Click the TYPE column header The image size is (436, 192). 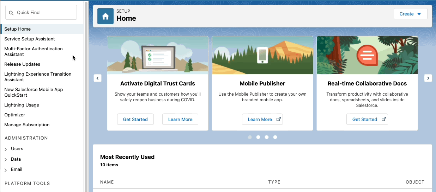pyautogui.click(x=274, y=182)
